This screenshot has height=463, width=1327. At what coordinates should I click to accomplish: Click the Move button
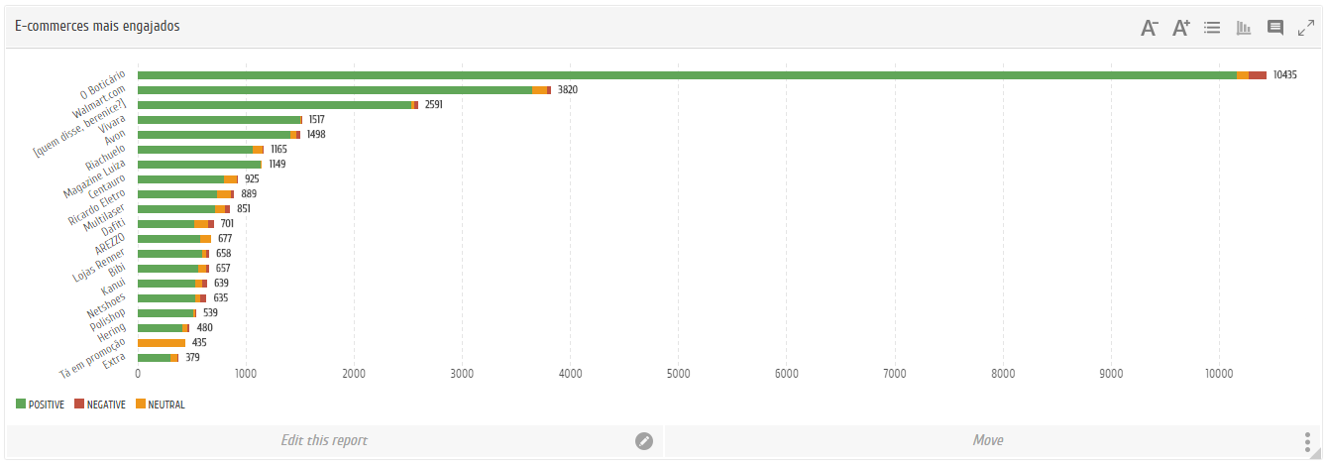pyautogui.click(x=988, y=441)
